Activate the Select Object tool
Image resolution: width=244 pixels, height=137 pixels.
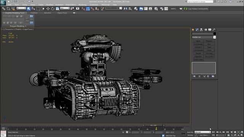(29, 9)
